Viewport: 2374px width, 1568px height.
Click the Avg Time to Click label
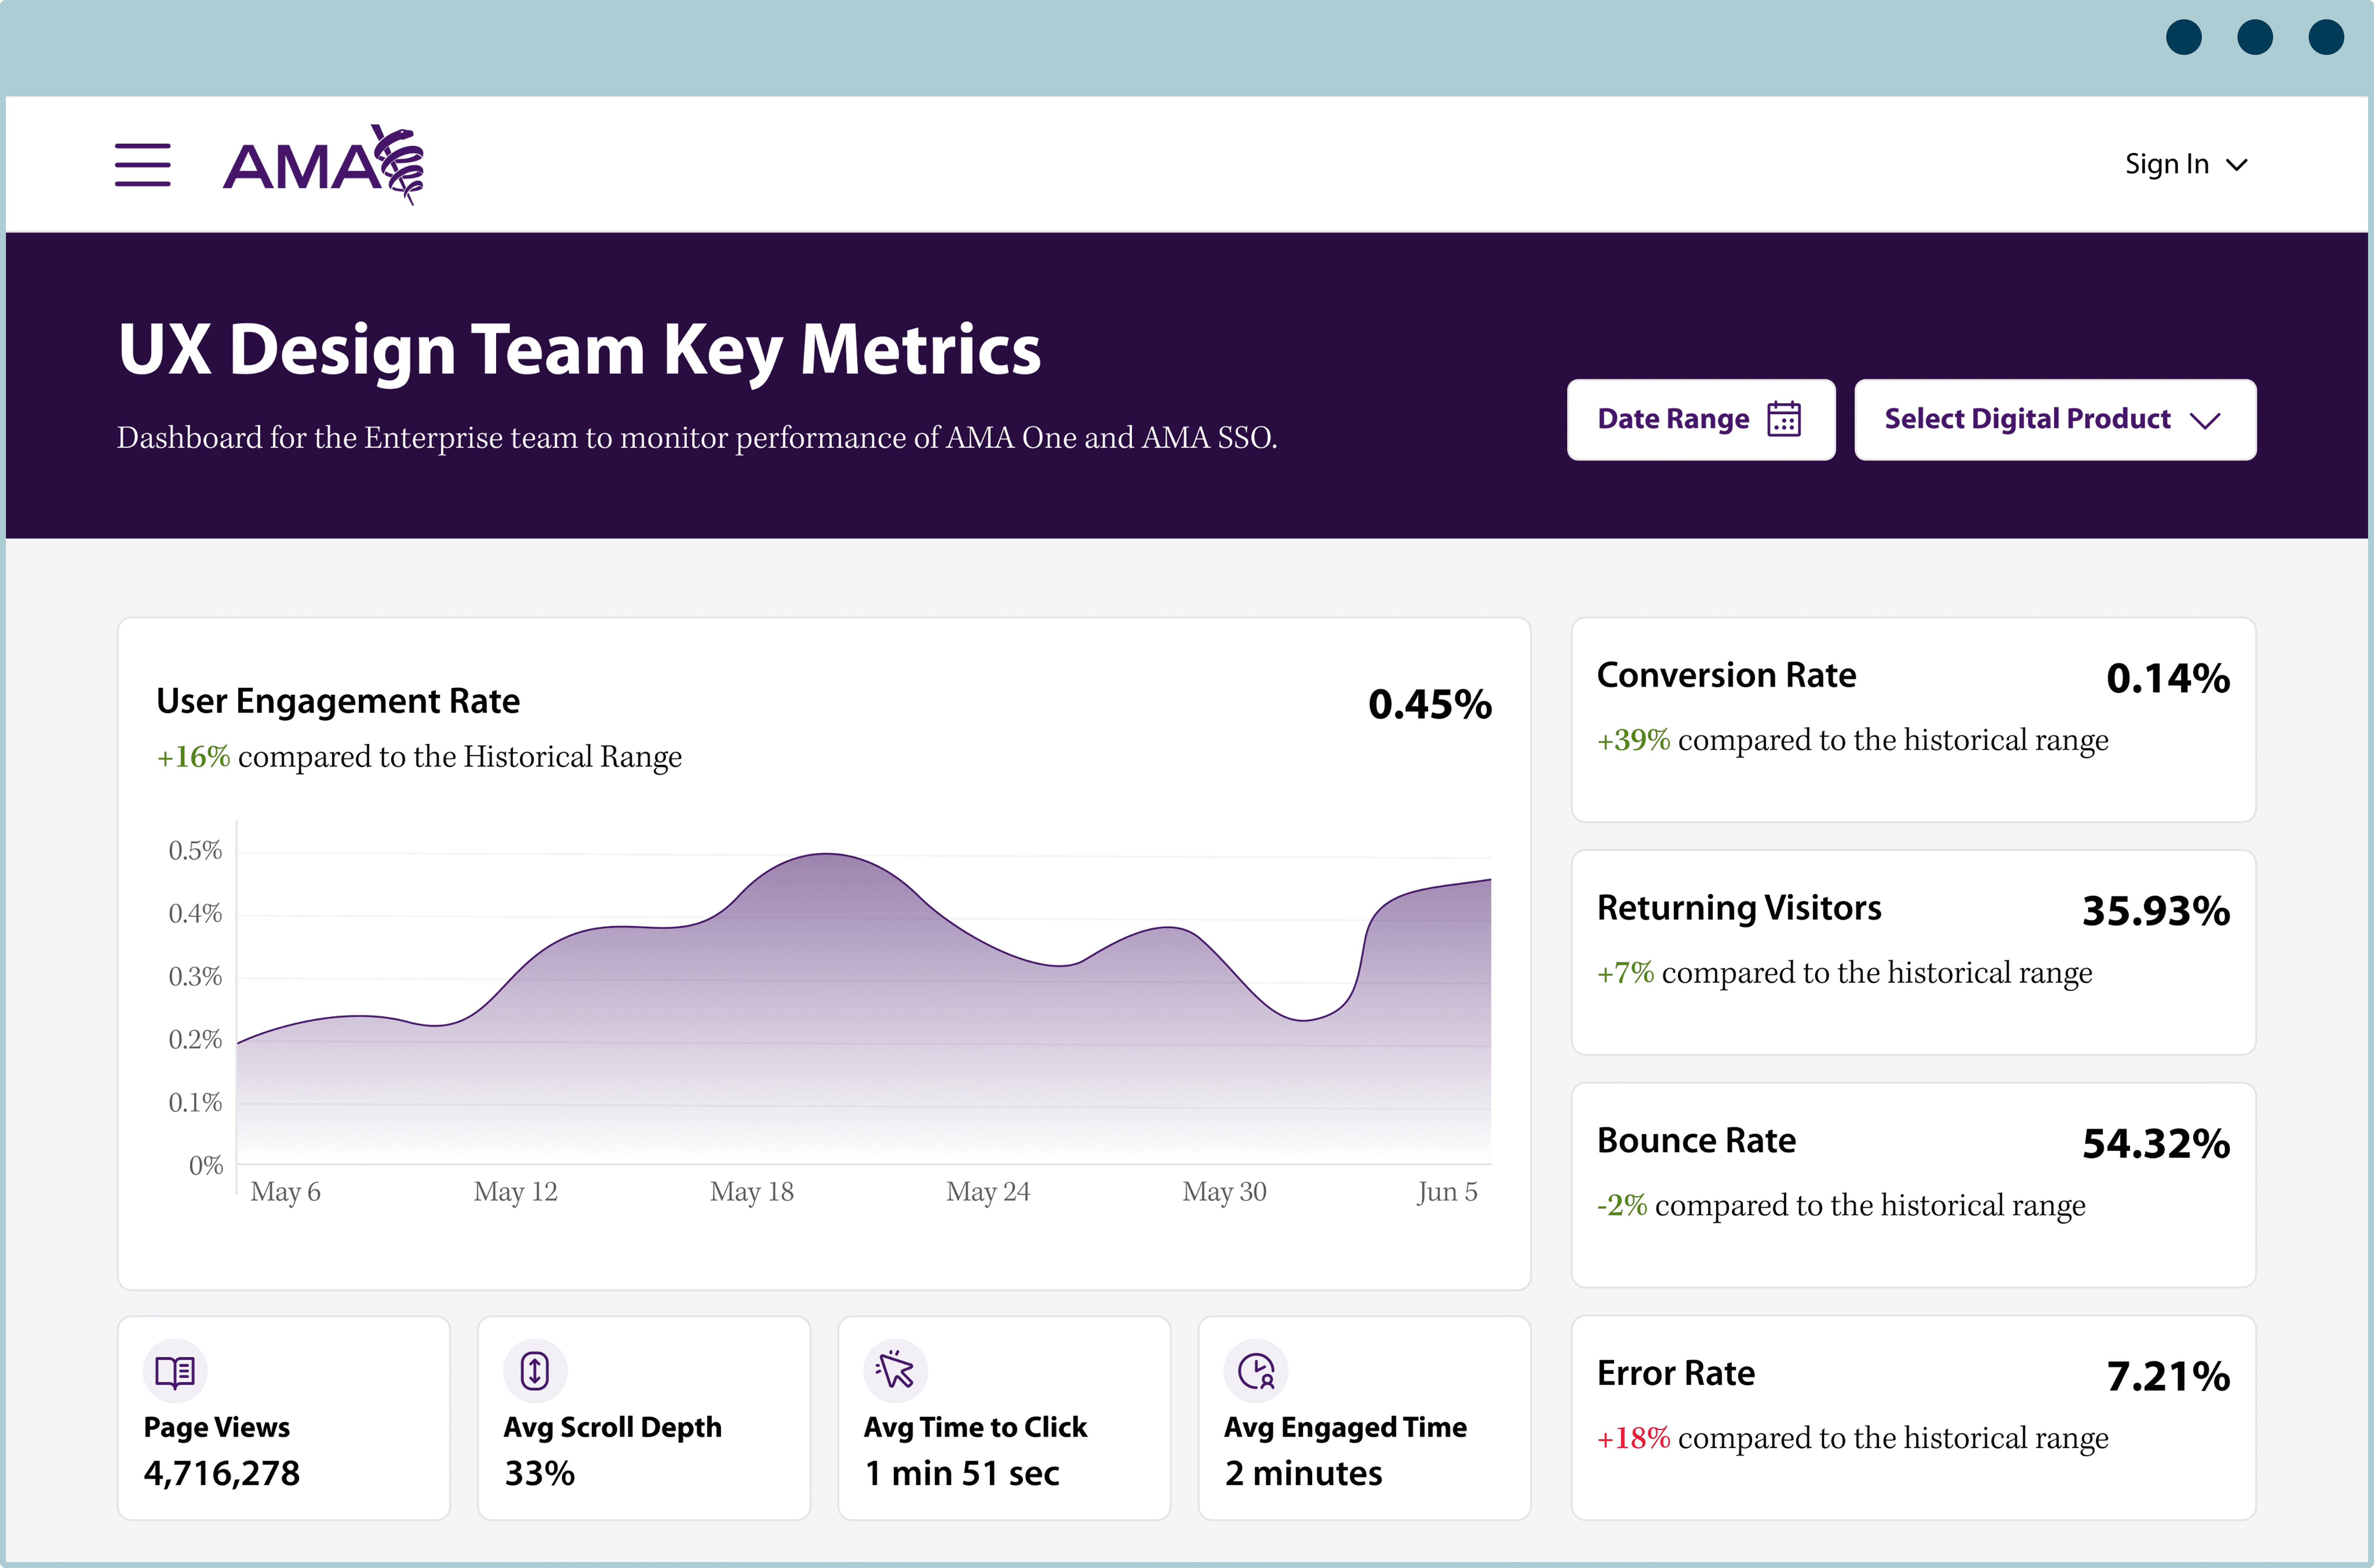pyautogui.click(x=976, y=1427)
